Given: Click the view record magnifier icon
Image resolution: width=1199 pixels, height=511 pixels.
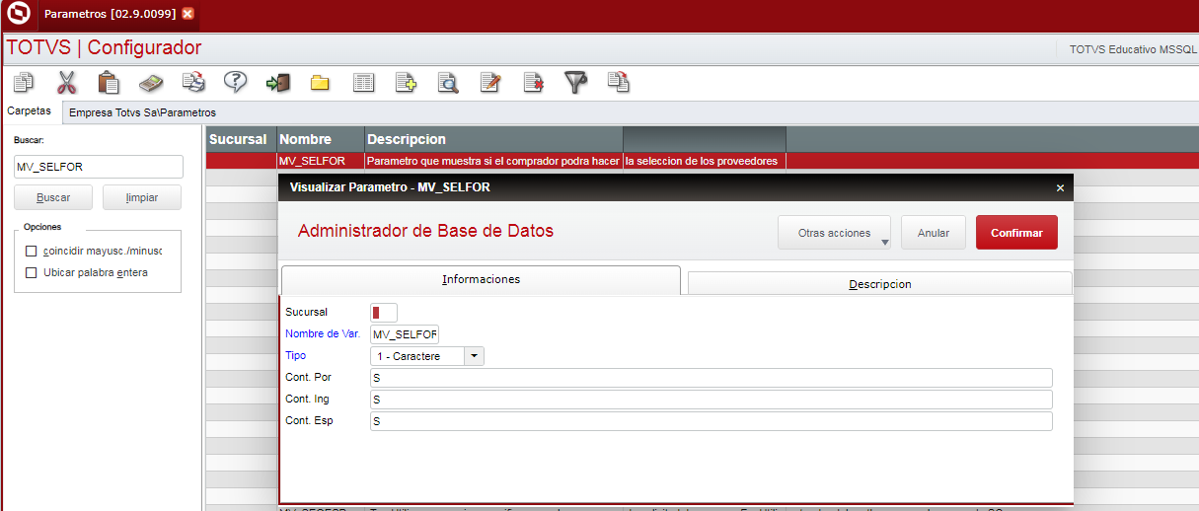Looking at the screenshot, I should pos(448,83).
